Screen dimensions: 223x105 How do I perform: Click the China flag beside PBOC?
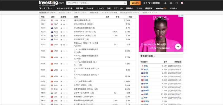(x=142, y=101)
